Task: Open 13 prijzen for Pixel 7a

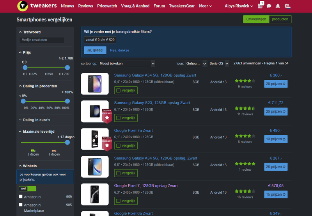Action: click(x=276, y=139)
